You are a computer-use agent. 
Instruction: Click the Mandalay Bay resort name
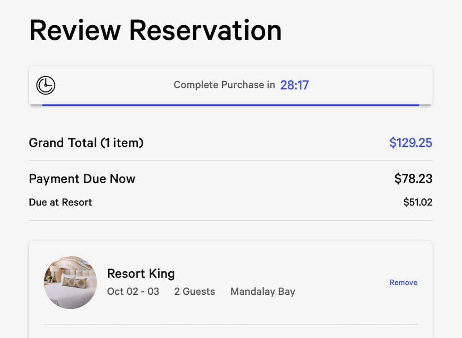263,292
